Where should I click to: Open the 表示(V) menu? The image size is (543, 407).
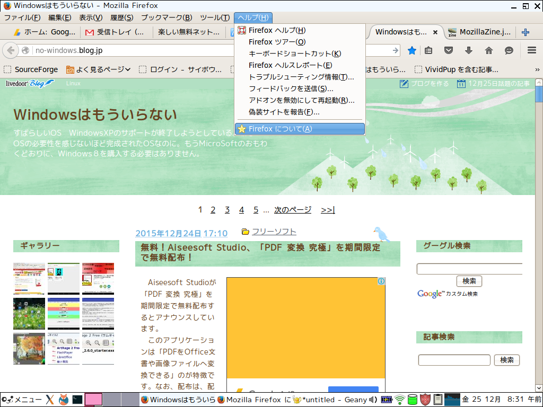[91, 17]
